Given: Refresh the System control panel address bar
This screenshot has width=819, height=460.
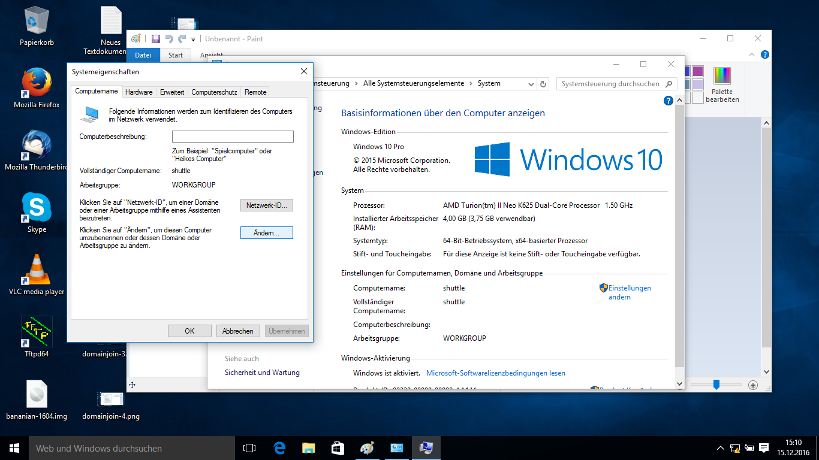Looking at the screenshot, I should coord(543,84).
